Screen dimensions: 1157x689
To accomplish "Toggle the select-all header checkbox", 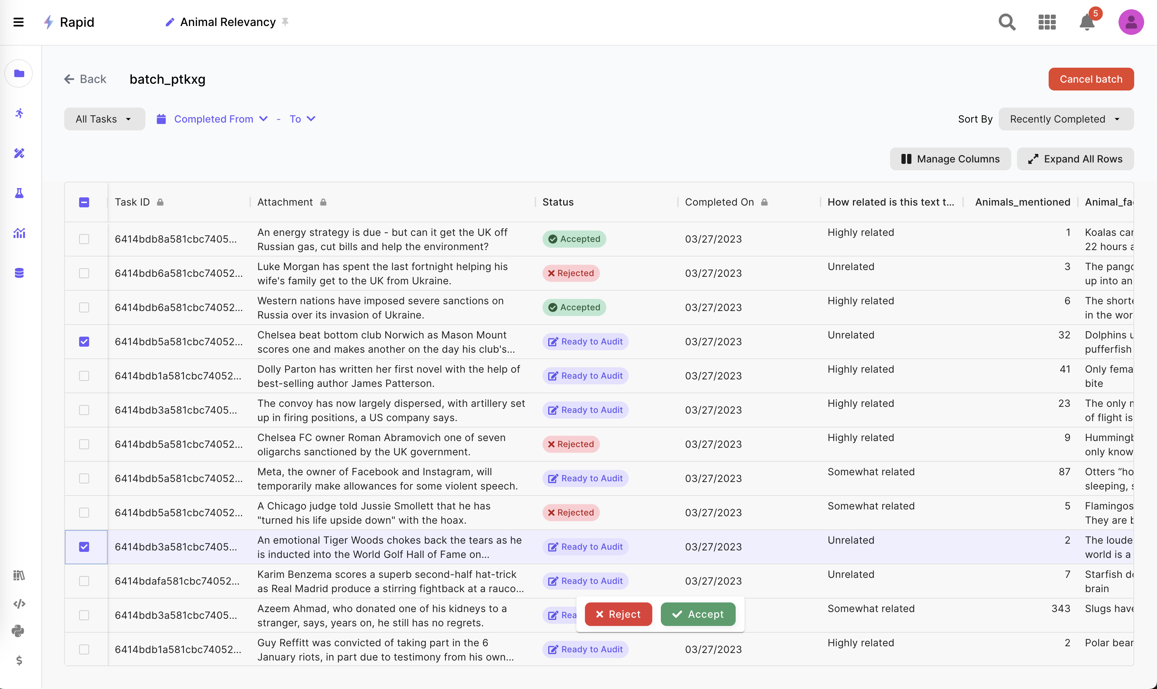I will pyautogui.click(x=84, y=202).
